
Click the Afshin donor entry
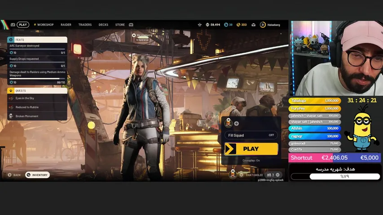(x=315, y=128)
